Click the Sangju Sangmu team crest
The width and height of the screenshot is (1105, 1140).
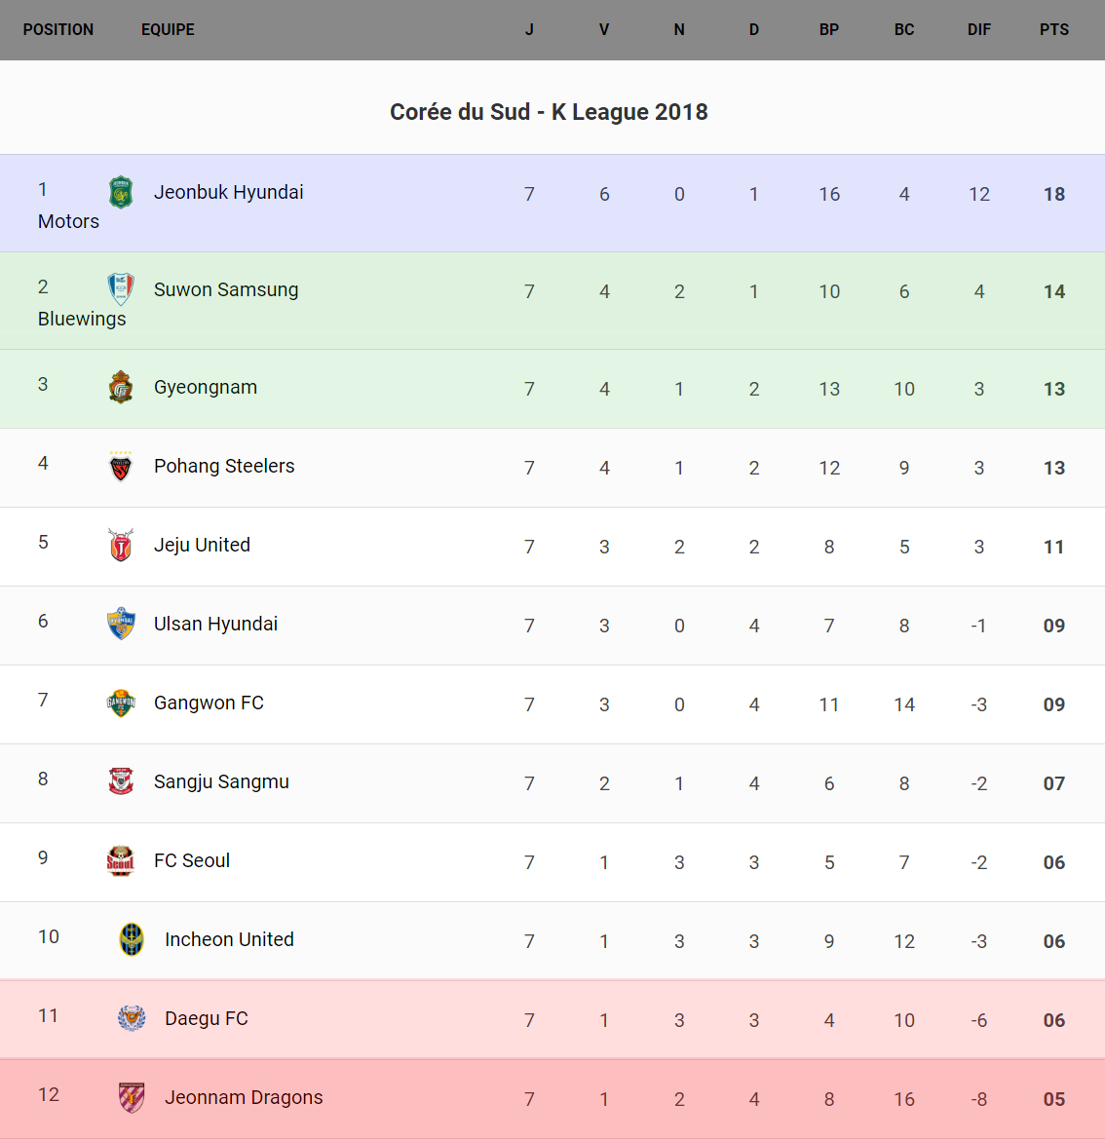coord(121,781)
